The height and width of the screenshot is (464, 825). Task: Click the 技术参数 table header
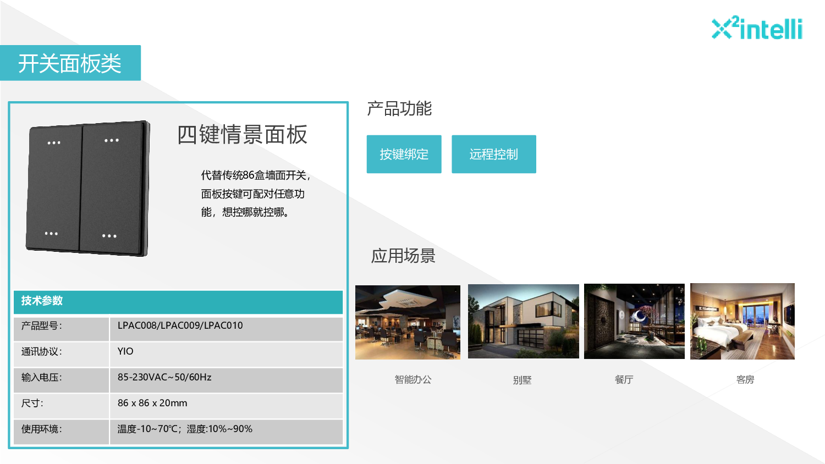point(178,301)
